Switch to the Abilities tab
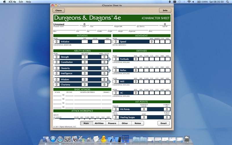The image size is (232, 145). pyautogui.click(x=99, y=123)
